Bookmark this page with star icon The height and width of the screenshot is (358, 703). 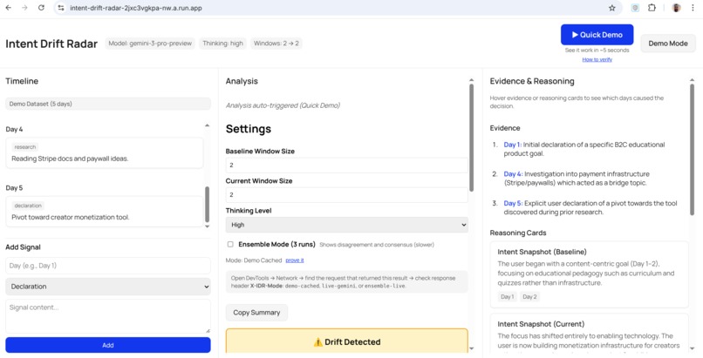point(612,8)
